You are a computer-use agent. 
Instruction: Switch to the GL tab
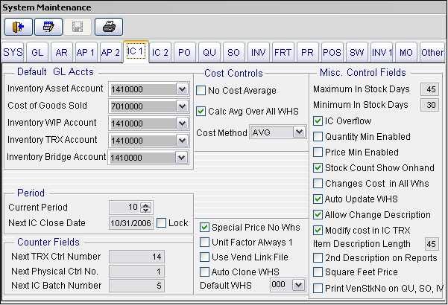[x=37, y=53]
